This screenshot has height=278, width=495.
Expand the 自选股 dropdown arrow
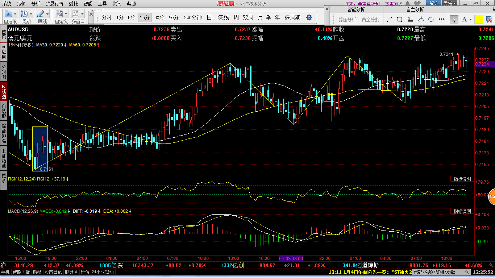(x=15, y=14)
